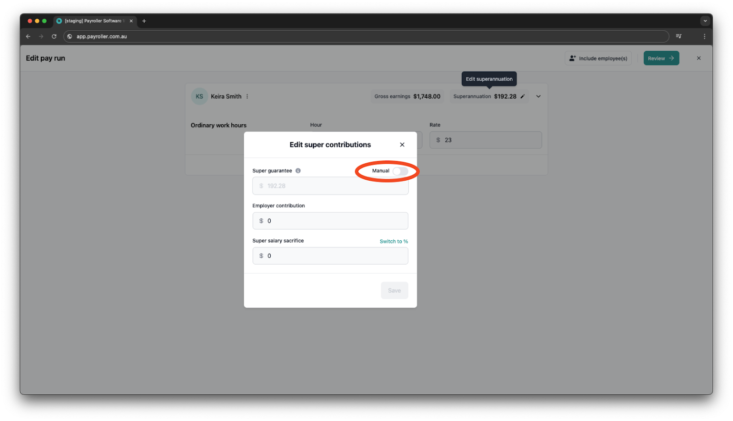Open a new browser tab with the plus button
The width and height of the screenshot is (733, 421).
[x=145, y=21]
